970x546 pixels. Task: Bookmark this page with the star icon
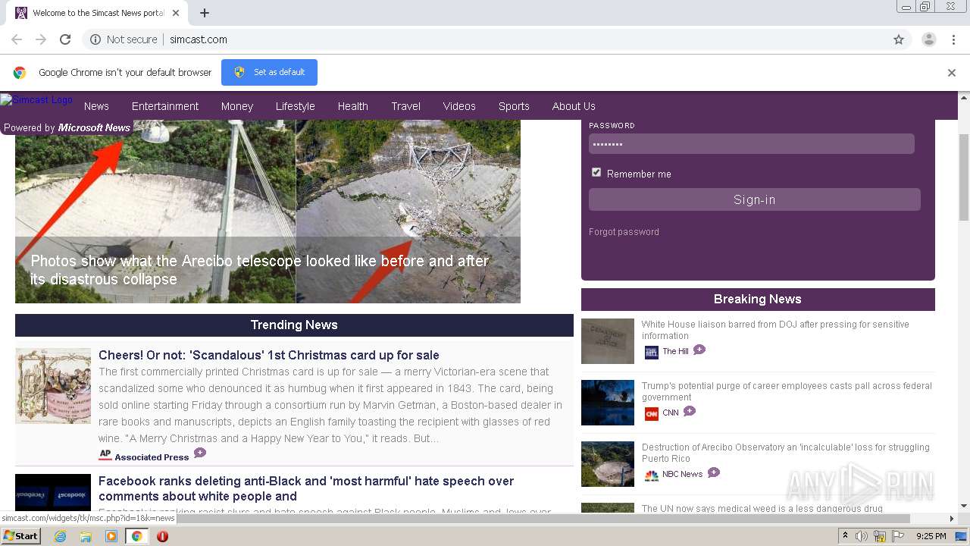[899, 39]
